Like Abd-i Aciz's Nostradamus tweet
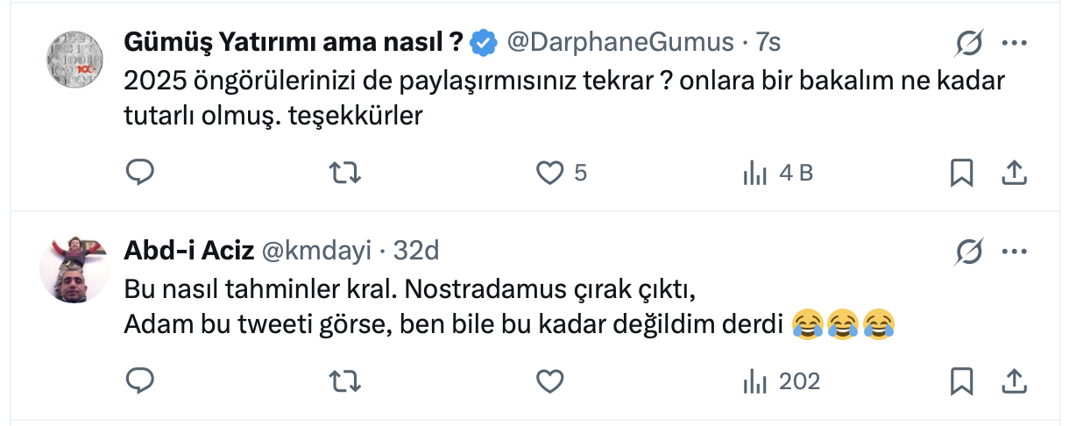The image size is (1069, 426). 549,381
